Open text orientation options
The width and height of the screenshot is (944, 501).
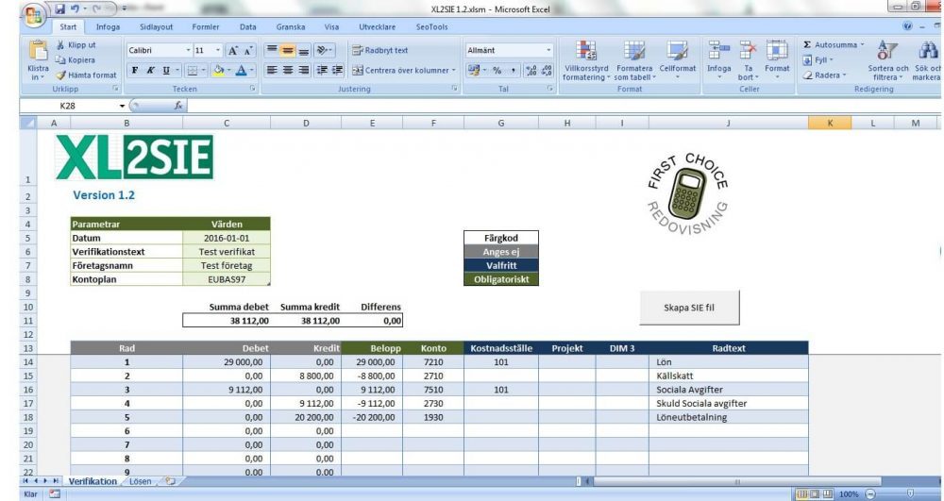(325, 51)
